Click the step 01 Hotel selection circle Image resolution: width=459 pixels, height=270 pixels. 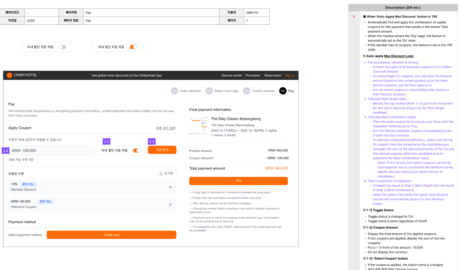coord(175,91)
